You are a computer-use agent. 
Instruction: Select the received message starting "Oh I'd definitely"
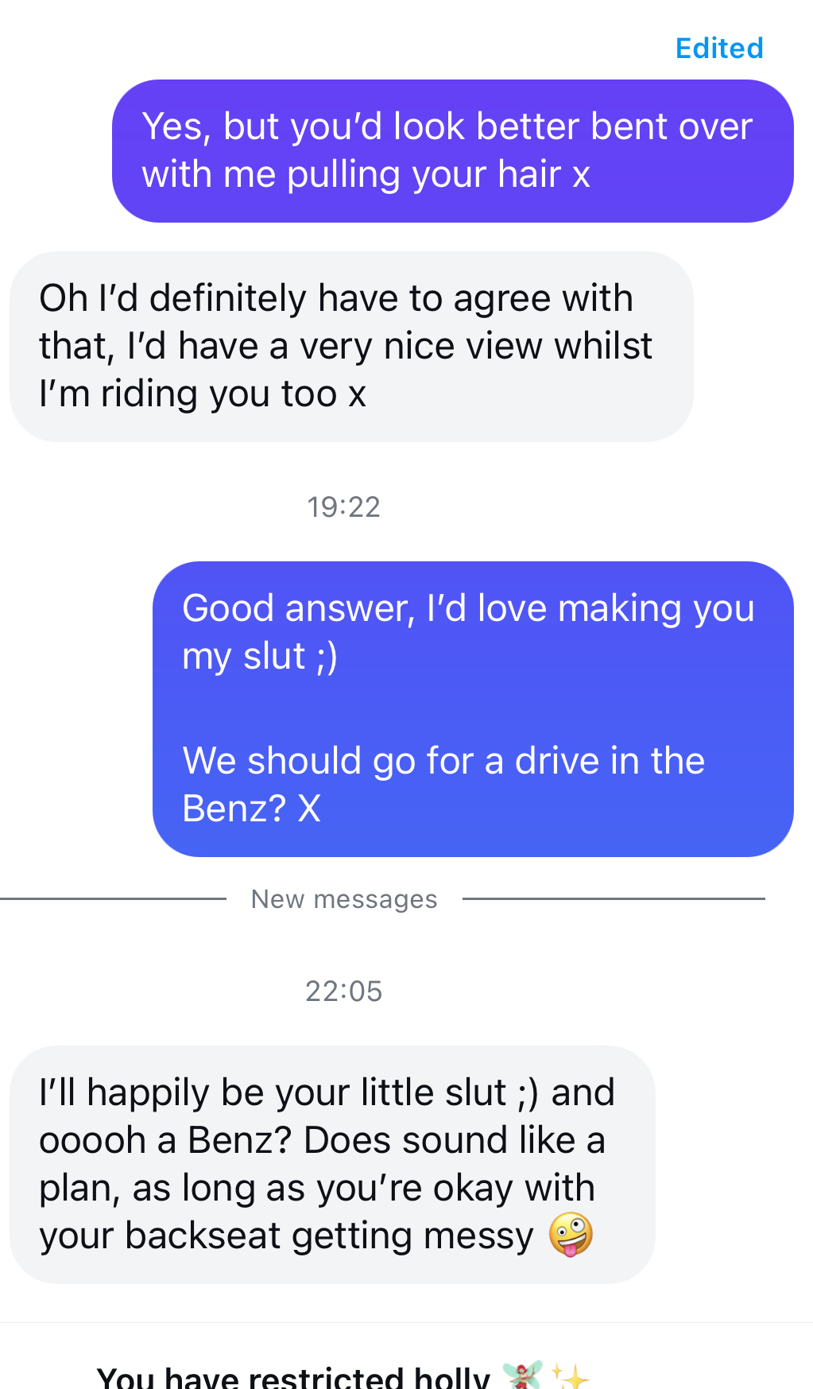[x=350, y=347]
